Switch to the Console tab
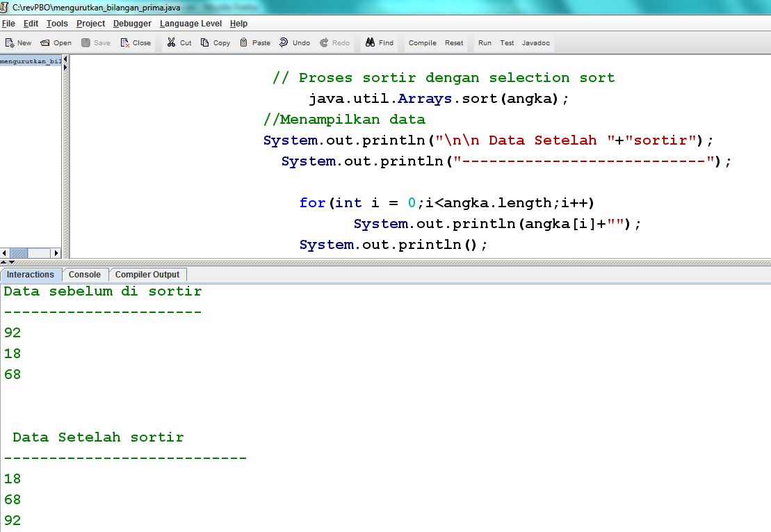771x532 pixels. [85, 275]
